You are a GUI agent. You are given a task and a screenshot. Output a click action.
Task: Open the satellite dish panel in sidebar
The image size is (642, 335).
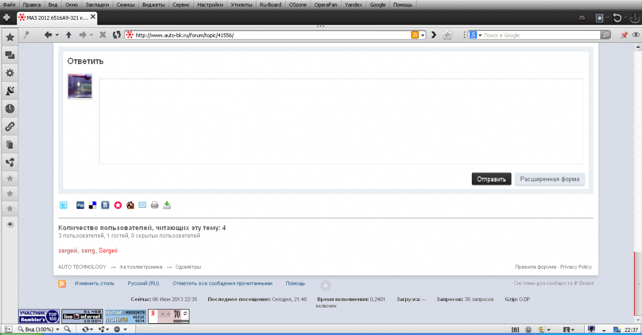(10, 91)
